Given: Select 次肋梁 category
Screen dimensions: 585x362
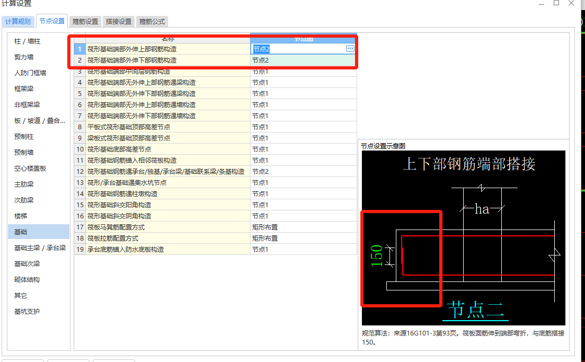Looking at the screenshot, I should pos(24,200).
